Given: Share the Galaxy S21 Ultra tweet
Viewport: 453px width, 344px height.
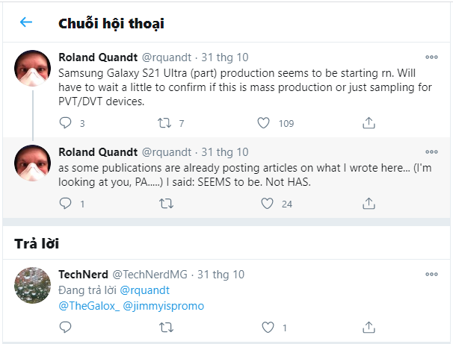Looking at the screenshot, I should [x=368, y=122].
